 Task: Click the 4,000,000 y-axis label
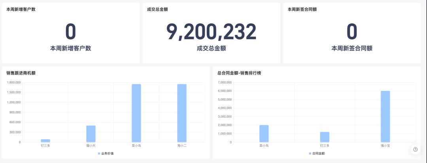pyautogui.click(x=225, y=108)
